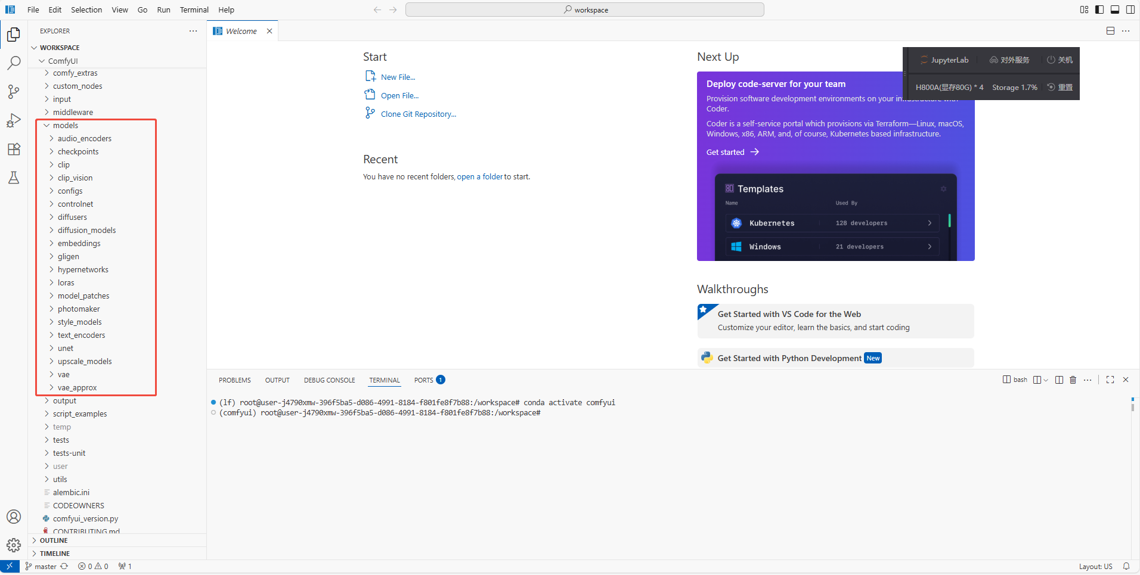1140x575 pixels.
Task: Expand the checkpoints folder
Action: point(78,151)
